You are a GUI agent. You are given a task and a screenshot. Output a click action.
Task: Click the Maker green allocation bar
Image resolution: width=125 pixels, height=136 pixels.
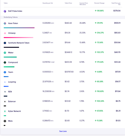click(x=10, y=57)
